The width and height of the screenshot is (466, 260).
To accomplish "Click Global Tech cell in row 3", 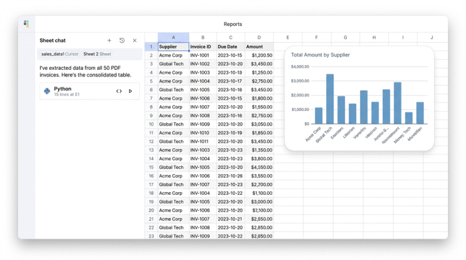I will tap(173, 64).
